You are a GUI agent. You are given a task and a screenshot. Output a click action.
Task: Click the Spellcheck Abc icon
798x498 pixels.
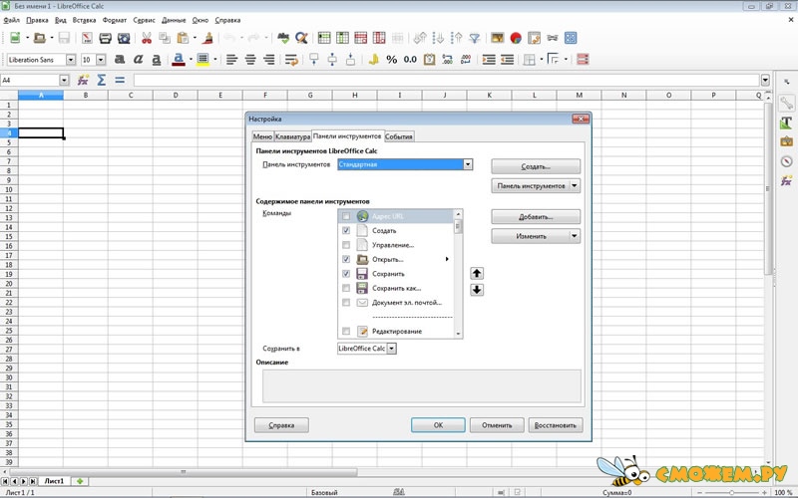(283, 38)
